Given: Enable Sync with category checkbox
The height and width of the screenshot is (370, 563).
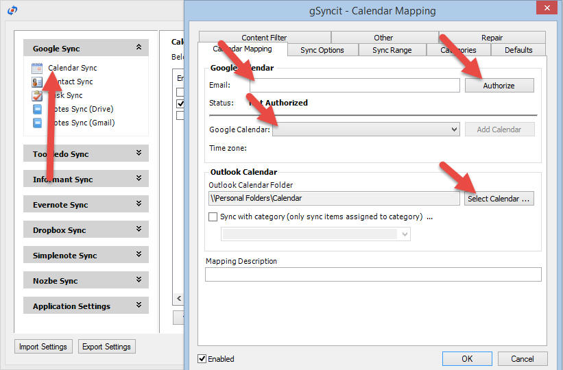Looking at the screenshot, I should [x=213, y=217].
